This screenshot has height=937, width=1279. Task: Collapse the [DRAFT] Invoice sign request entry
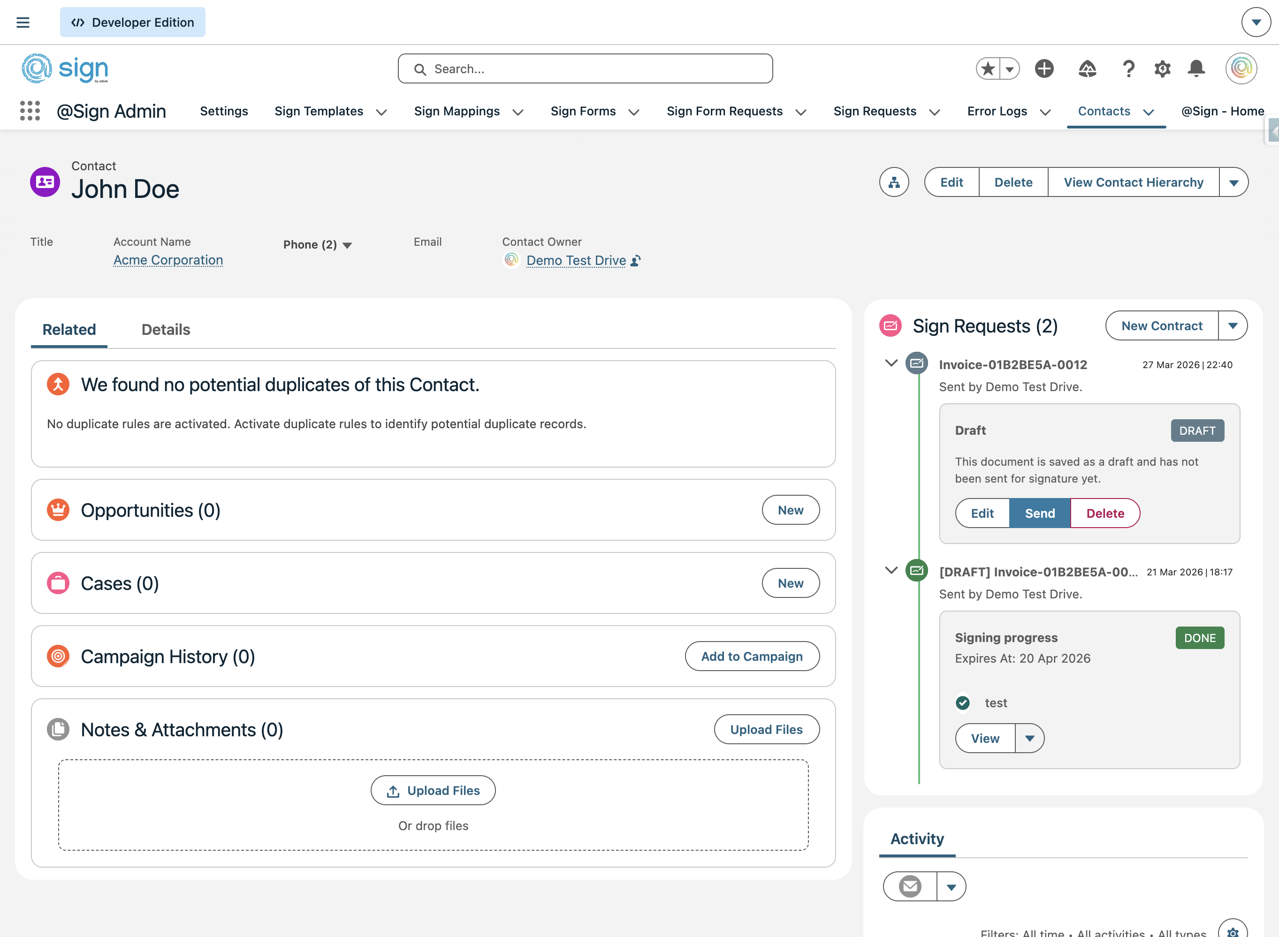pyautogui.click(x=891, y=570)
